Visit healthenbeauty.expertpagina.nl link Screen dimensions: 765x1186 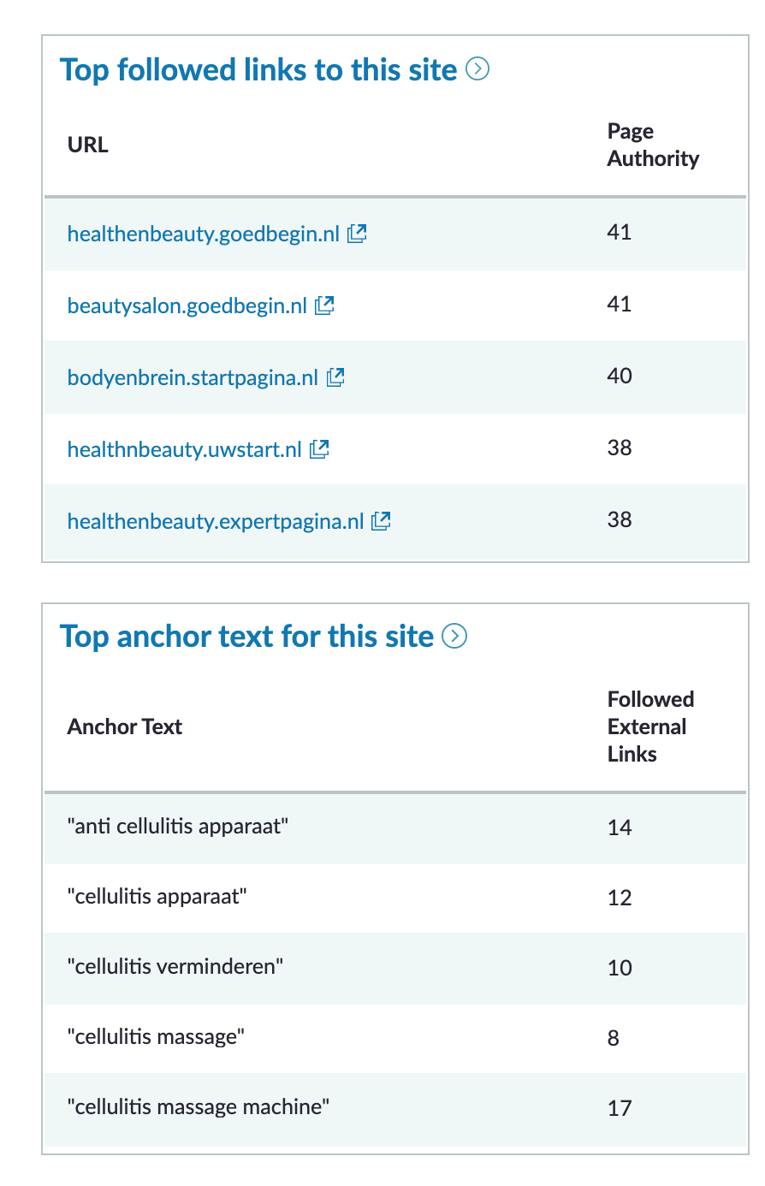coord(216,521)
